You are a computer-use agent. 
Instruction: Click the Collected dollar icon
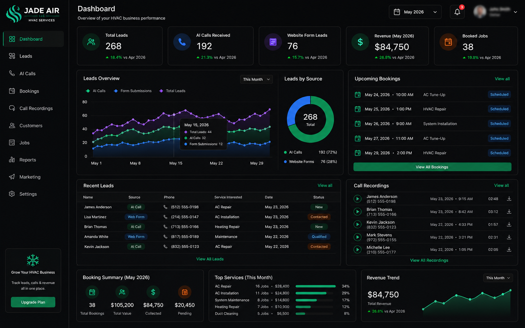click(x=153, y=292)
